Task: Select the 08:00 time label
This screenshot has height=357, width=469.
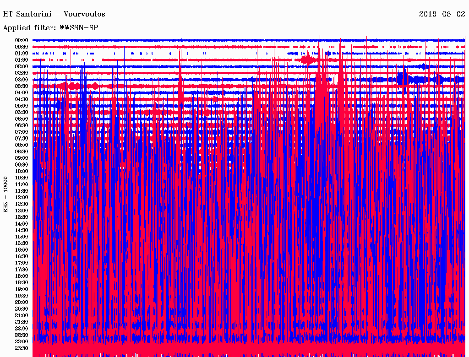Action: click(22, 145)
